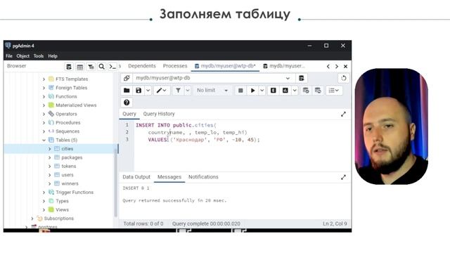Switch to Notifications tab
The height and width of the screenshot is (253, 450).
(x=203, y=177)
